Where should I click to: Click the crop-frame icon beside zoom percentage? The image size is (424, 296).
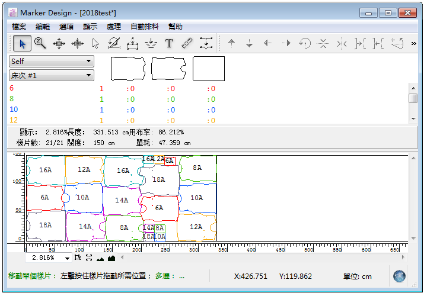pyautogui.click(x=78, y=258)
